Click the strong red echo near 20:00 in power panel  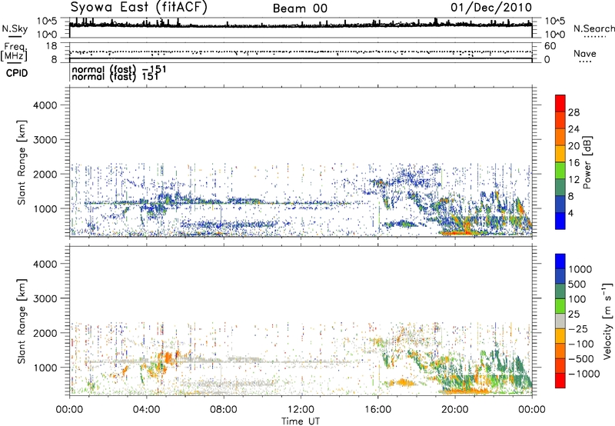[460, 231]
